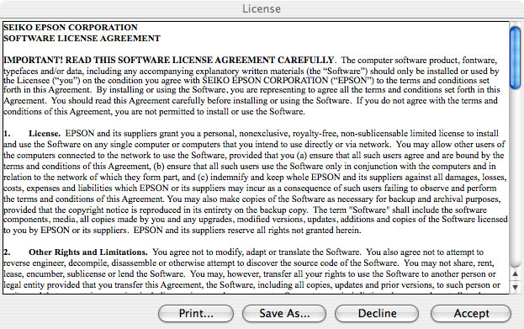The height and width of the screenshot is (329, 524).
Task: Click the Accept button
Action: [x=471, y=314]
